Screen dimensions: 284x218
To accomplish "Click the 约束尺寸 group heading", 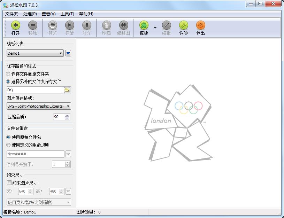I will click(15, 175).
